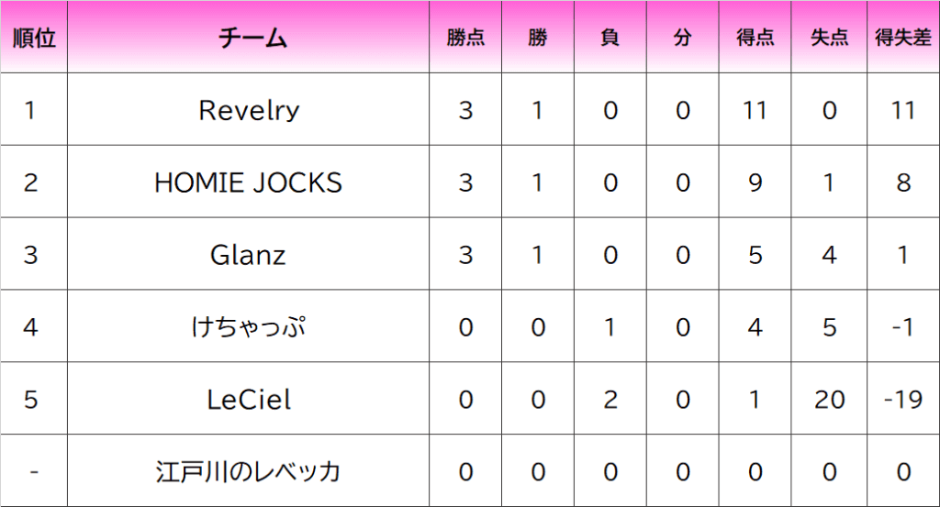The image size is (940, 507).
Task: Select the HOMIE JOCKS team cell
Action: (x=248, y=182)
